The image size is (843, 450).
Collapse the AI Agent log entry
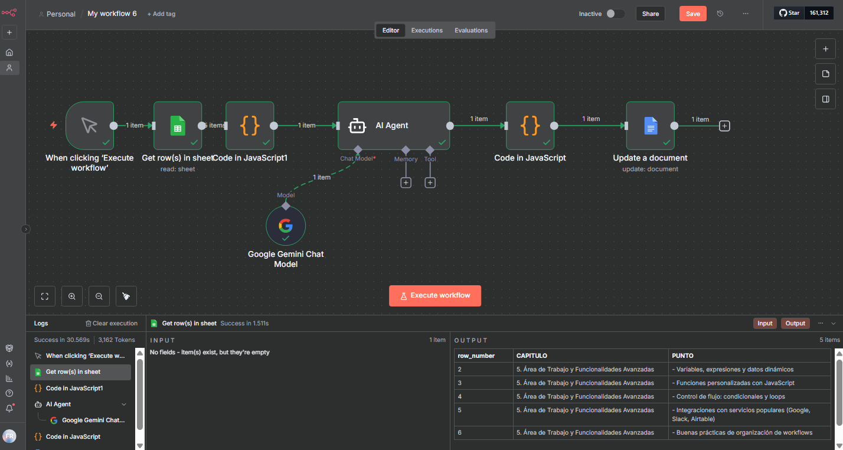[124, 405]
